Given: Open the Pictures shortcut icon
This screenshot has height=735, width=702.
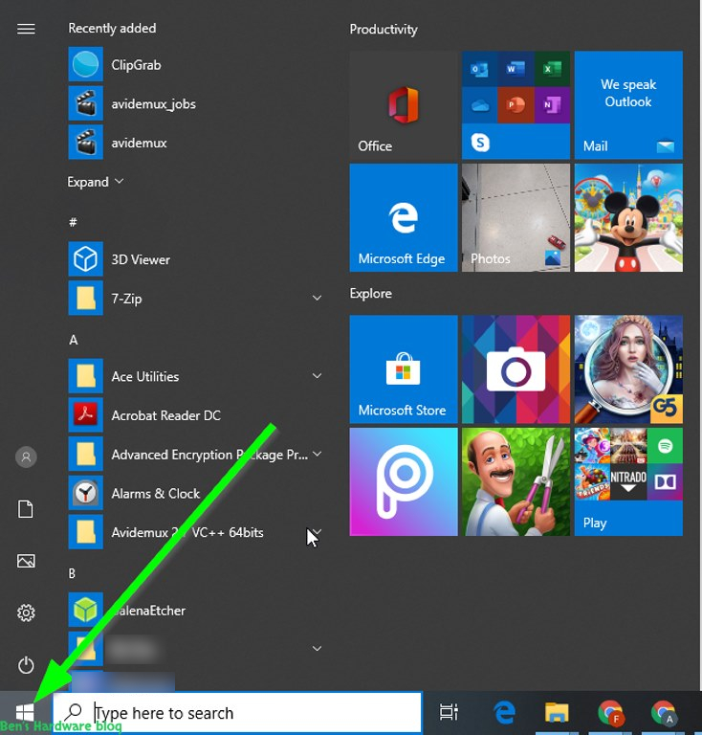Looking at the screenshot, I should pos(26,561).
